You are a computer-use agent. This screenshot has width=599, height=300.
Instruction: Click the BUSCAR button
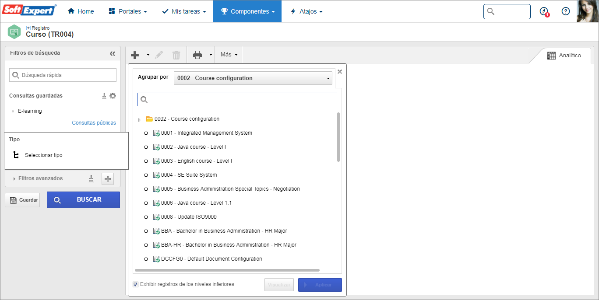pos(83,200)
